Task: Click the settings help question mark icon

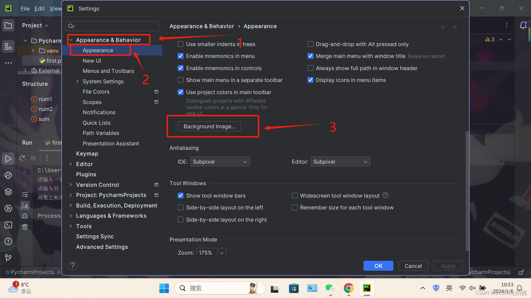Action: point(72,266)
